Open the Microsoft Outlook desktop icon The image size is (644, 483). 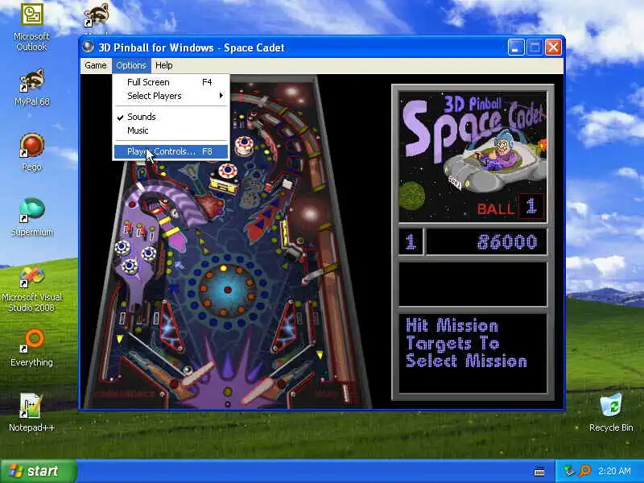click(31, 27)
